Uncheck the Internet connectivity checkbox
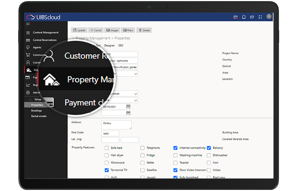The height and width of the screenshot is (191, 297). [175, 148]
